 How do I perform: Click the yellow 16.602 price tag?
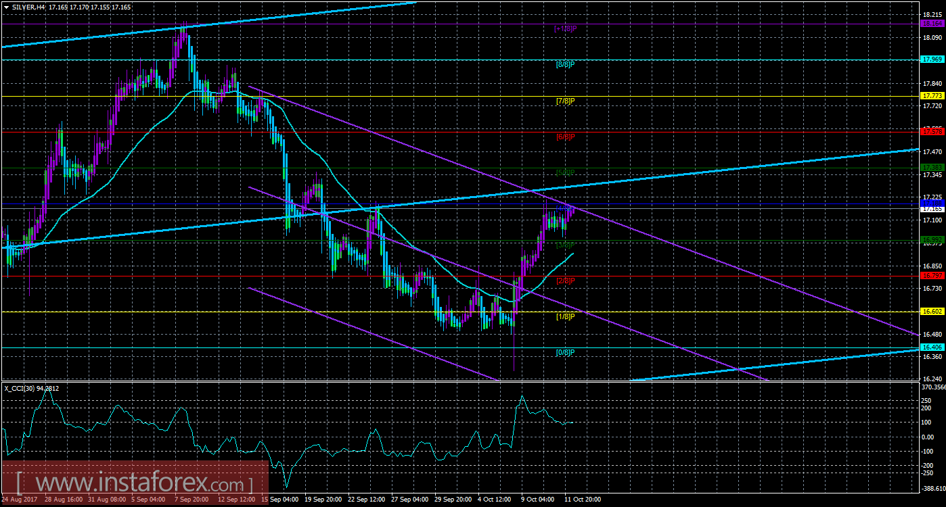932,312
